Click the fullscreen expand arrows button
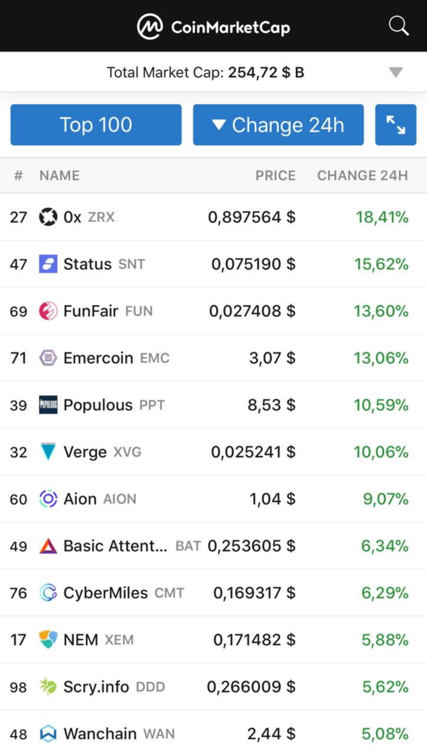This screenshot has height=756, width=427. pos(396,125)
